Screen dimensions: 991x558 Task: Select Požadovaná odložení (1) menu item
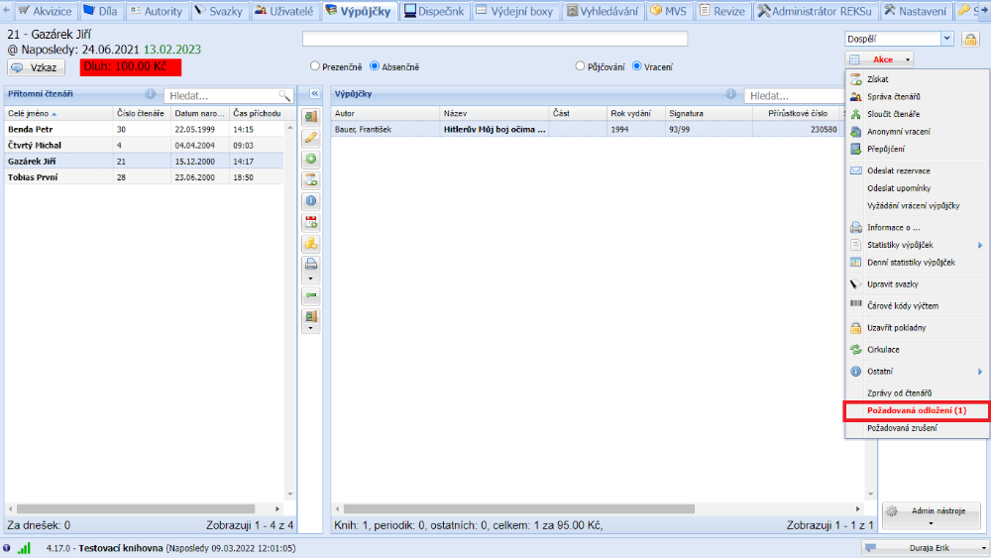(x=915, y=410)
